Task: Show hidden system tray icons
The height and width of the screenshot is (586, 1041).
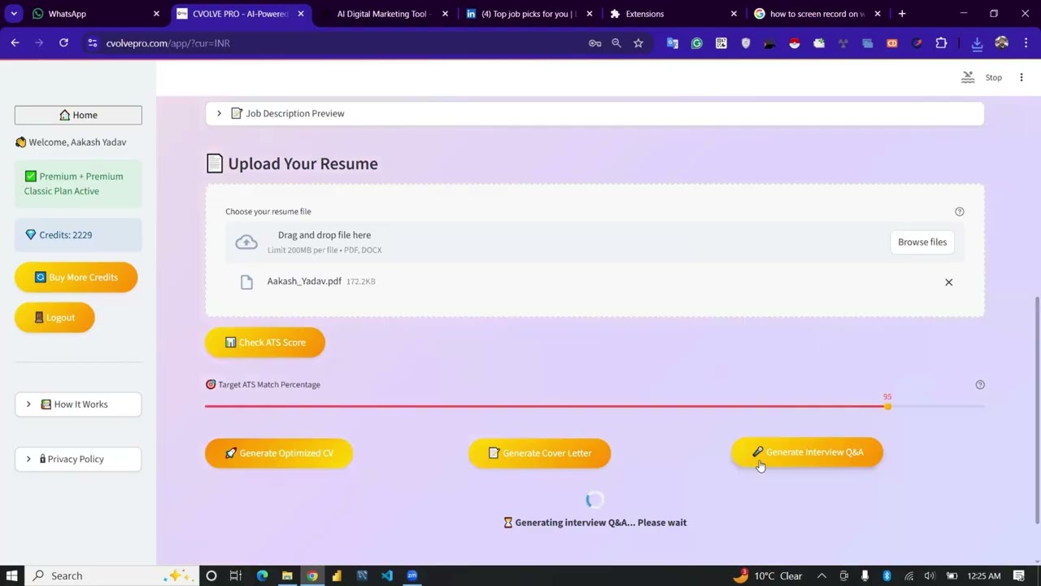Action: click(x=821, y=575)
